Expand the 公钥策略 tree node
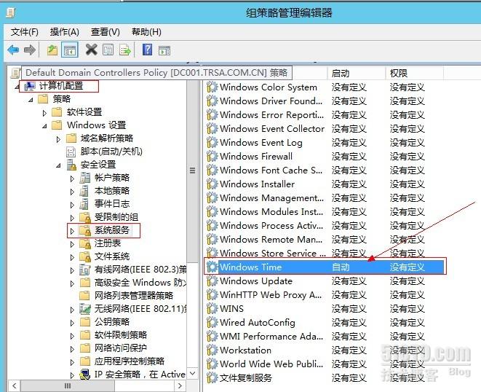The height and width of the screenshot is (392, 481). coord(72,323)
